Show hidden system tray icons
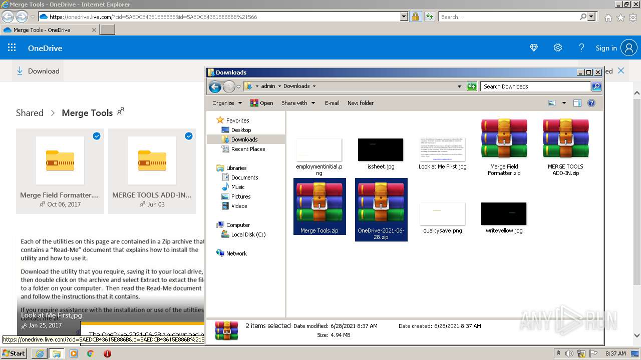Image resolution: width=641 pixels, height=360 pixels. (558, 353)
